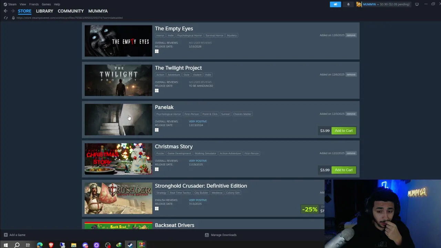
Task: Open Windows taskbar search
Action: pos(17,245)
